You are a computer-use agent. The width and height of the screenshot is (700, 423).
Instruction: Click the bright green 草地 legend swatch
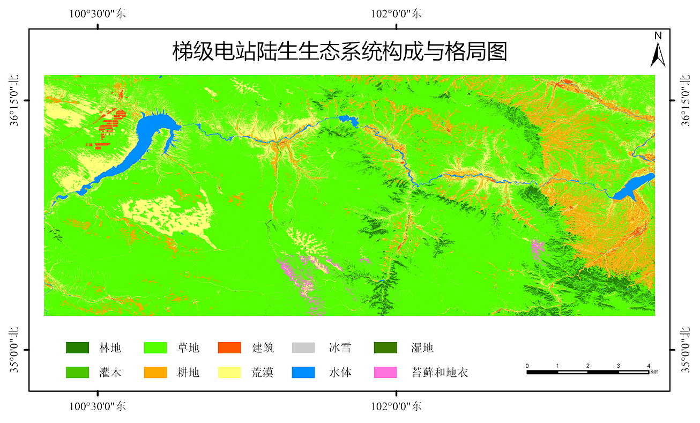coord(156,348)
